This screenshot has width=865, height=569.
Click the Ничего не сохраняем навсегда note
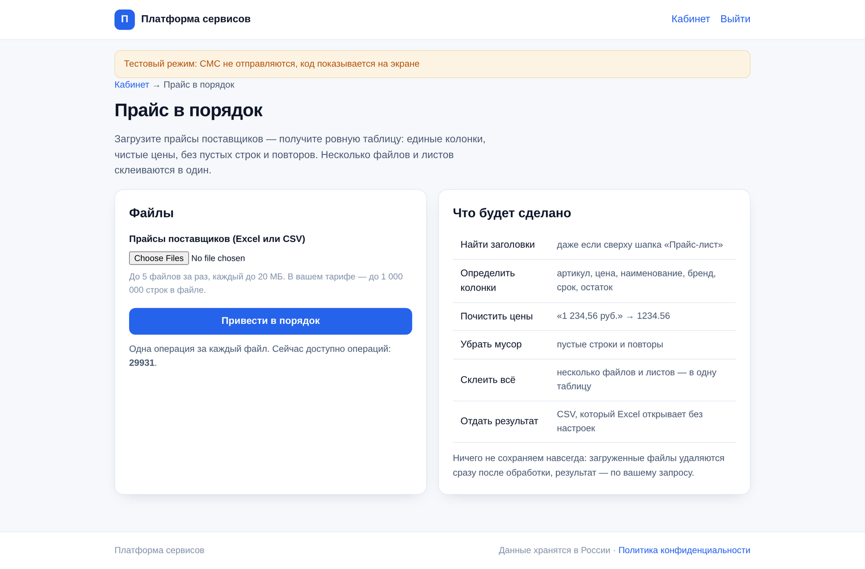pos(589,465)
